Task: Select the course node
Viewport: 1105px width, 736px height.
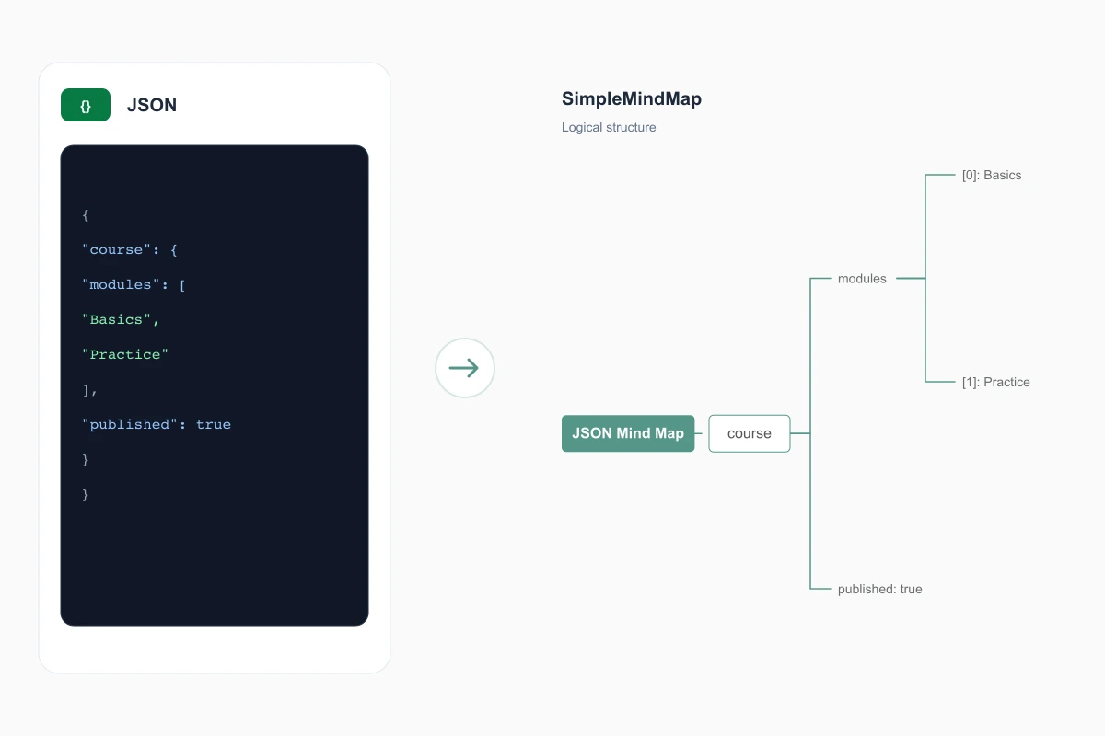Action: tap(750, 433)
